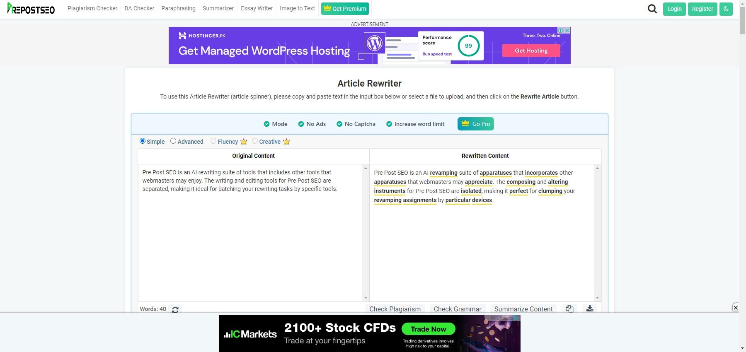Viewport: 746px width, 352px height.
Task: Click the PrePostSEO logo
Action: (31, 9)
